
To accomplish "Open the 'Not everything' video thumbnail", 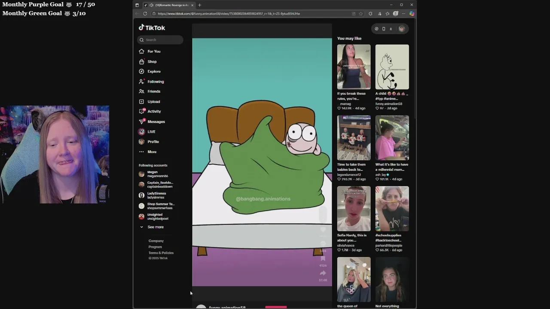I will 392,279.
